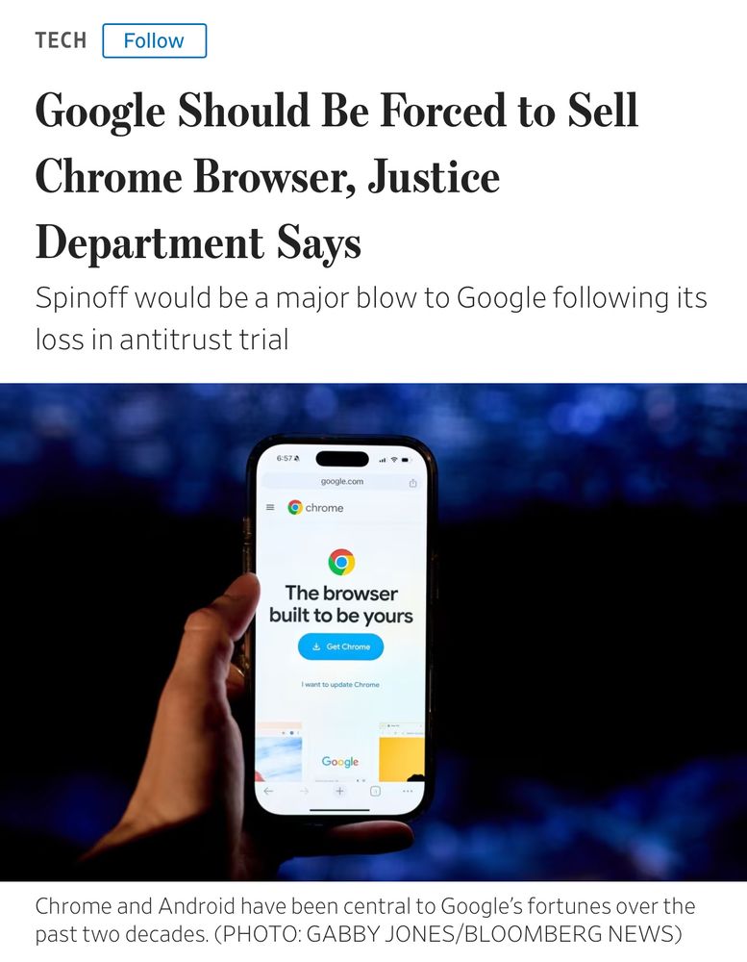Tap the Get Chrome button in photo

click(341, 646)
